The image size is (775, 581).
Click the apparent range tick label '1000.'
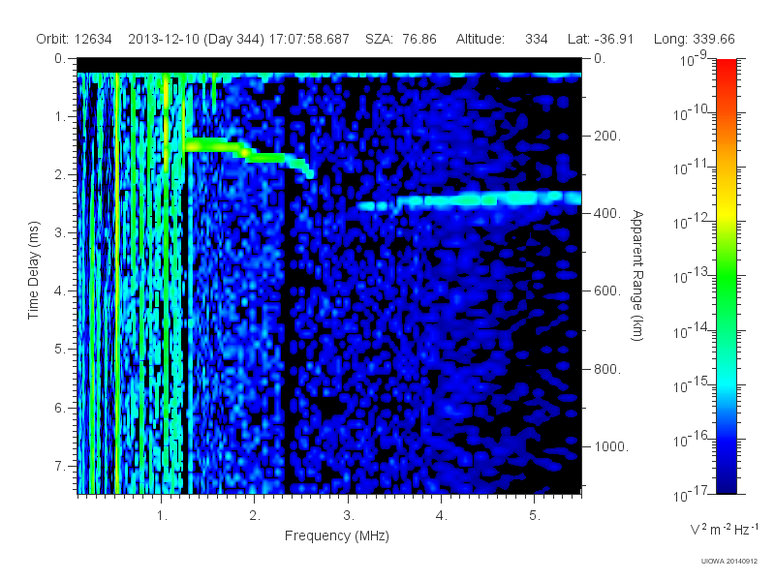611,446
